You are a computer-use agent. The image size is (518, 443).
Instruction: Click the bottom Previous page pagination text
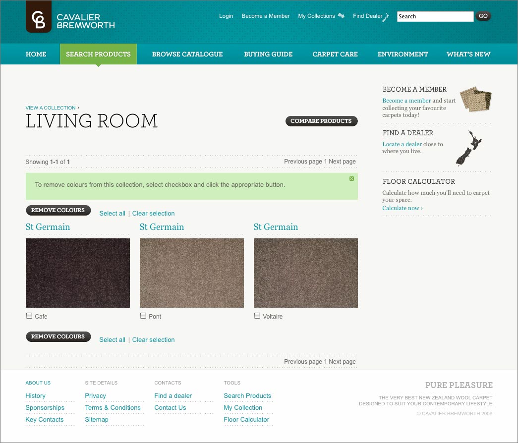click(x=303, y=362)
